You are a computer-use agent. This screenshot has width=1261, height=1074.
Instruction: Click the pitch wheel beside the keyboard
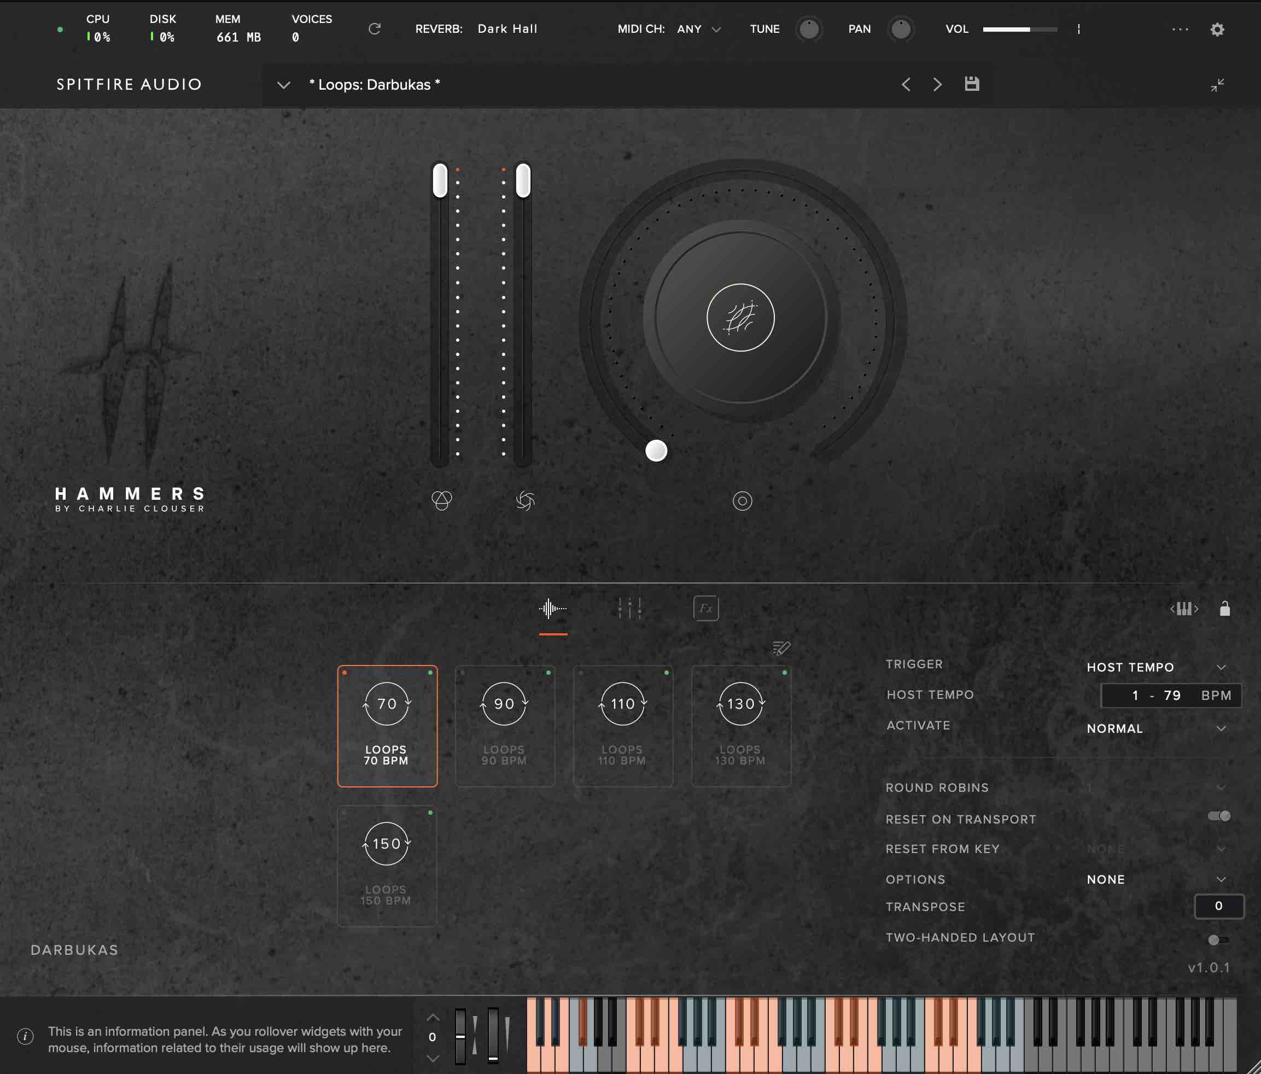pyautogui.click(x=460, y=1036)
